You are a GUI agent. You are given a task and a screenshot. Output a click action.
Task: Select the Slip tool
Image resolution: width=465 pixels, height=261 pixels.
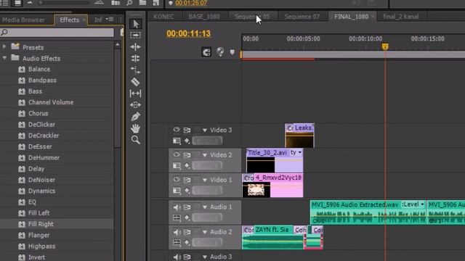click(136, 94)
